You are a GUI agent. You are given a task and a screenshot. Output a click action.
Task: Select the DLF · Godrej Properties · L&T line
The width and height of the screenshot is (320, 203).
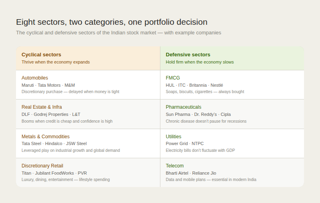click(x=51, y=114)
